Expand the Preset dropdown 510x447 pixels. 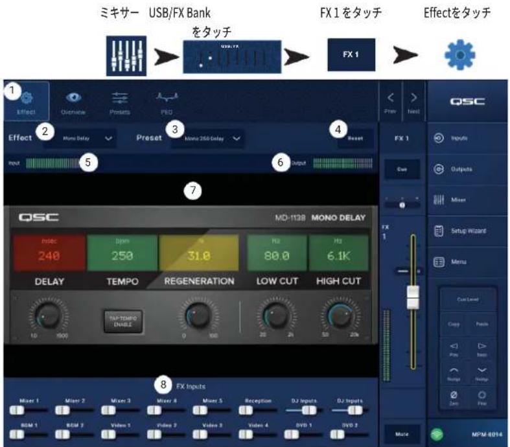click(x=207, y=139)
